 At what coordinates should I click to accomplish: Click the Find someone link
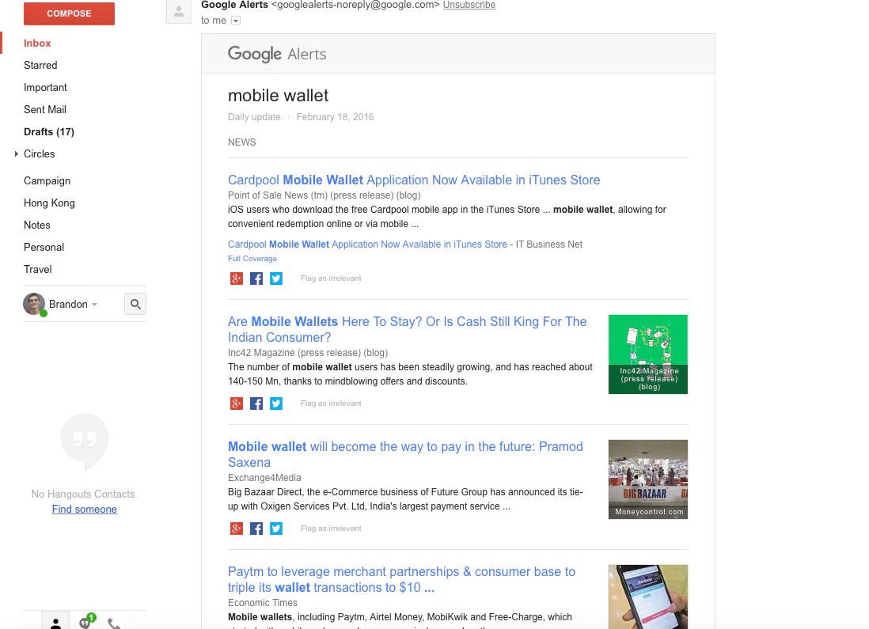coord(84,510)
